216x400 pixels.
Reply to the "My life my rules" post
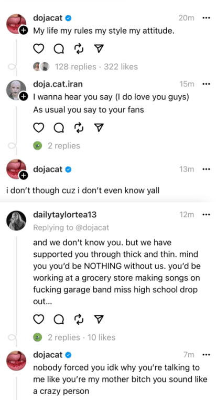tap(59, 48)
